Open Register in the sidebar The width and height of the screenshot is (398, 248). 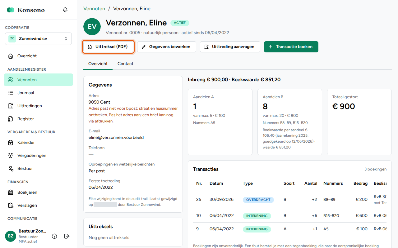pyautogui.click(x=38, y=119)
